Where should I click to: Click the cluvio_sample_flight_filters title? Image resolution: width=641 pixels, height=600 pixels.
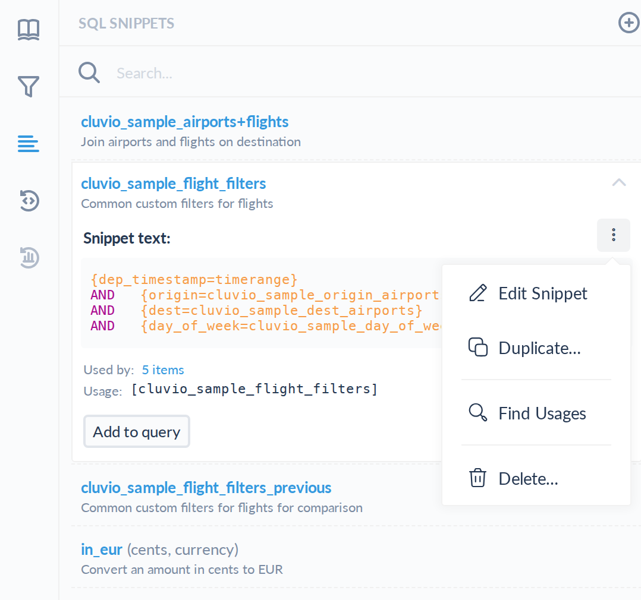[174, 184]
